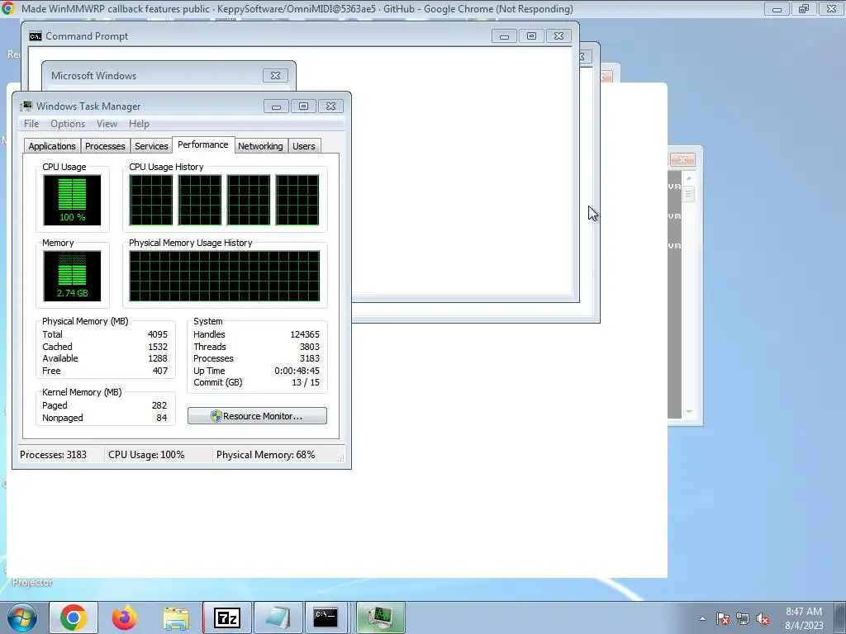Open the network tray icon
846x634 pixels.
(x=743, y=619)
